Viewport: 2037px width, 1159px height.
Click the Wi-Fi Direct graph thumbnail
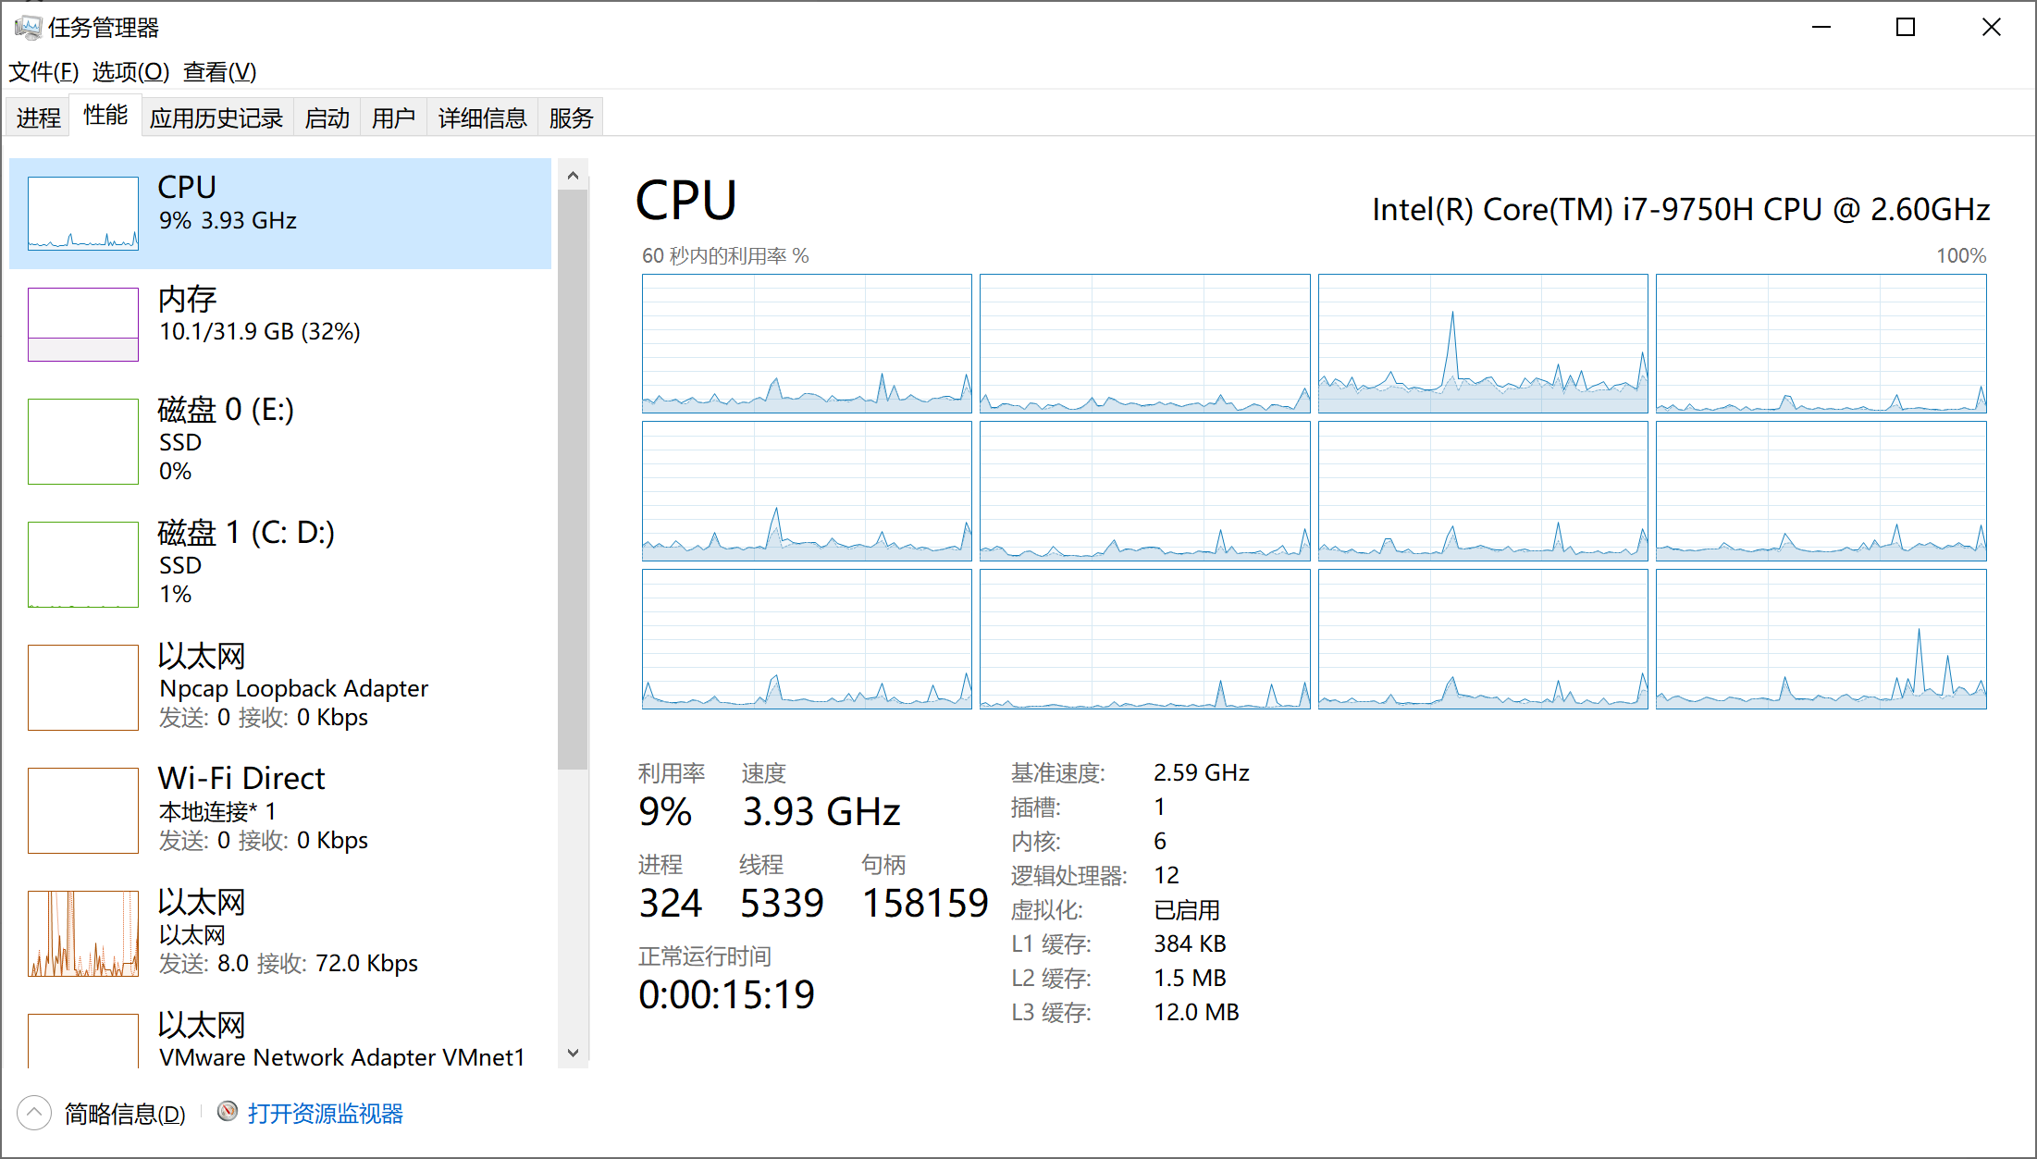point(83,810)
